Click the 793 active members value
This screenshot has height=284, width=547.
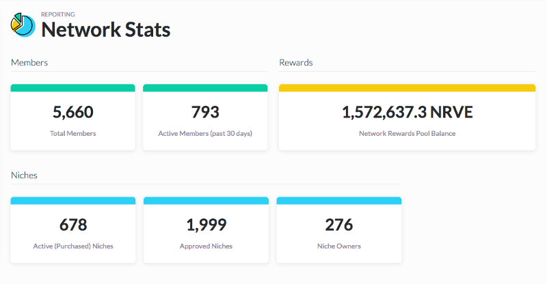coord(205,112)
